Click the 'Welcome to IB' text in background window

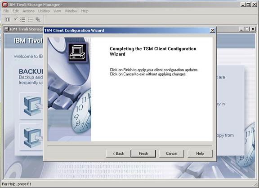(x=28, y=57)
